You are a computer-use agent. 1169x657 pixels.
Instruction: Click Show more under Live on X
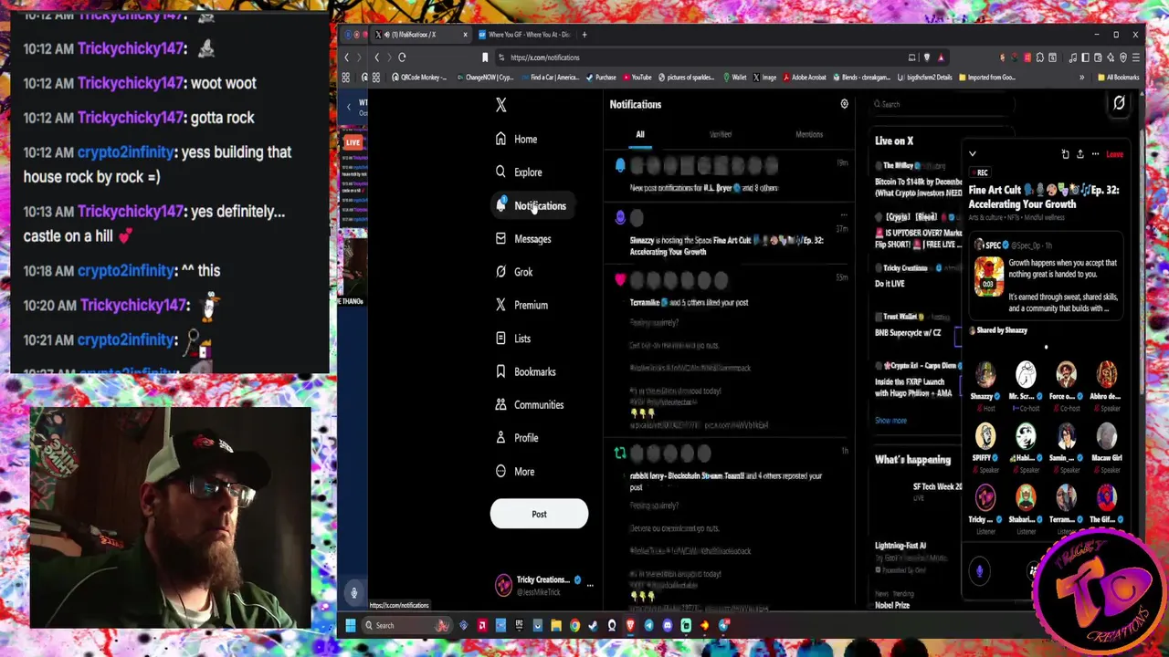(x=890, y=421)
